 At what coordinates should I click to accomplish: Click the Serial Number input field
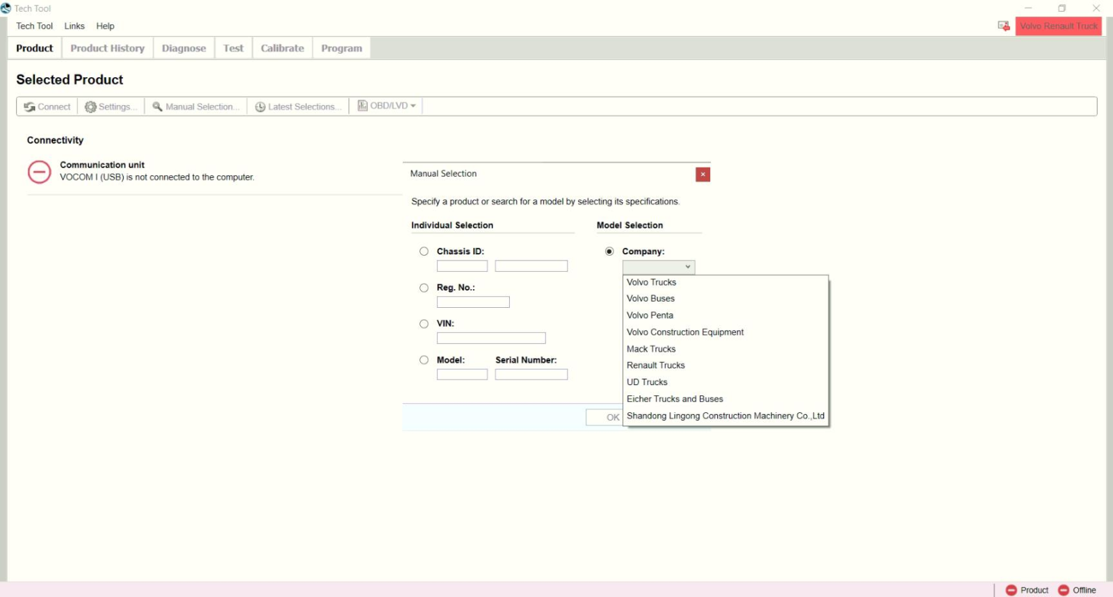(x=531, y=375)
